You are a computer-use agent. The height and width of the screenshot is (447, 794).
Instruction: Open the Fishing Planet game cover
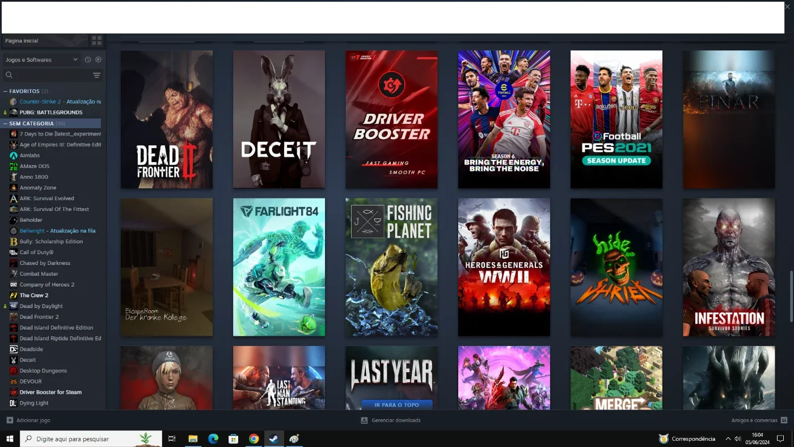click(x=391, y=267)
